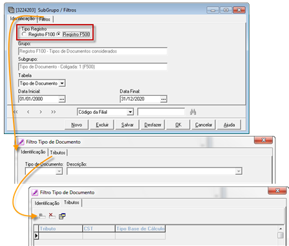Select the Registro F100 radio button
Screen dimensions: 289x246
pyautogui.click(x=24, y=34)
